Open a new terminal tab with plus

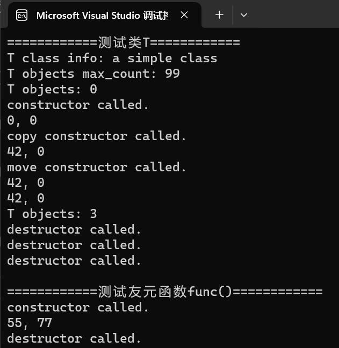[x=219, y=15]
